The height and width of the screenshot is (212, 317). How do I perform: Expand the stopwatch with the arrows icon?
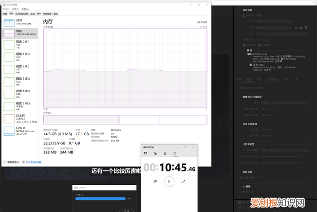pos(183,181)
